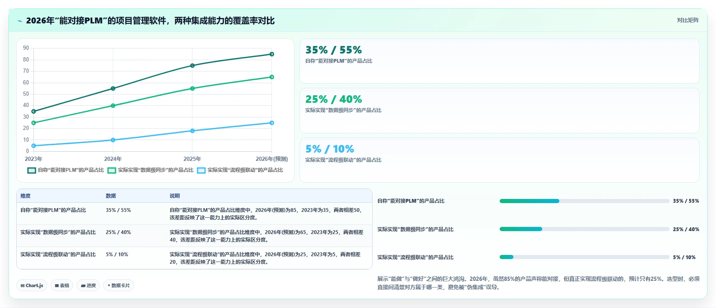Click the 对比矩阵 label at top right
Viewport: 716px width, 308px height.
pyautogui.click(x=688, y=20)
